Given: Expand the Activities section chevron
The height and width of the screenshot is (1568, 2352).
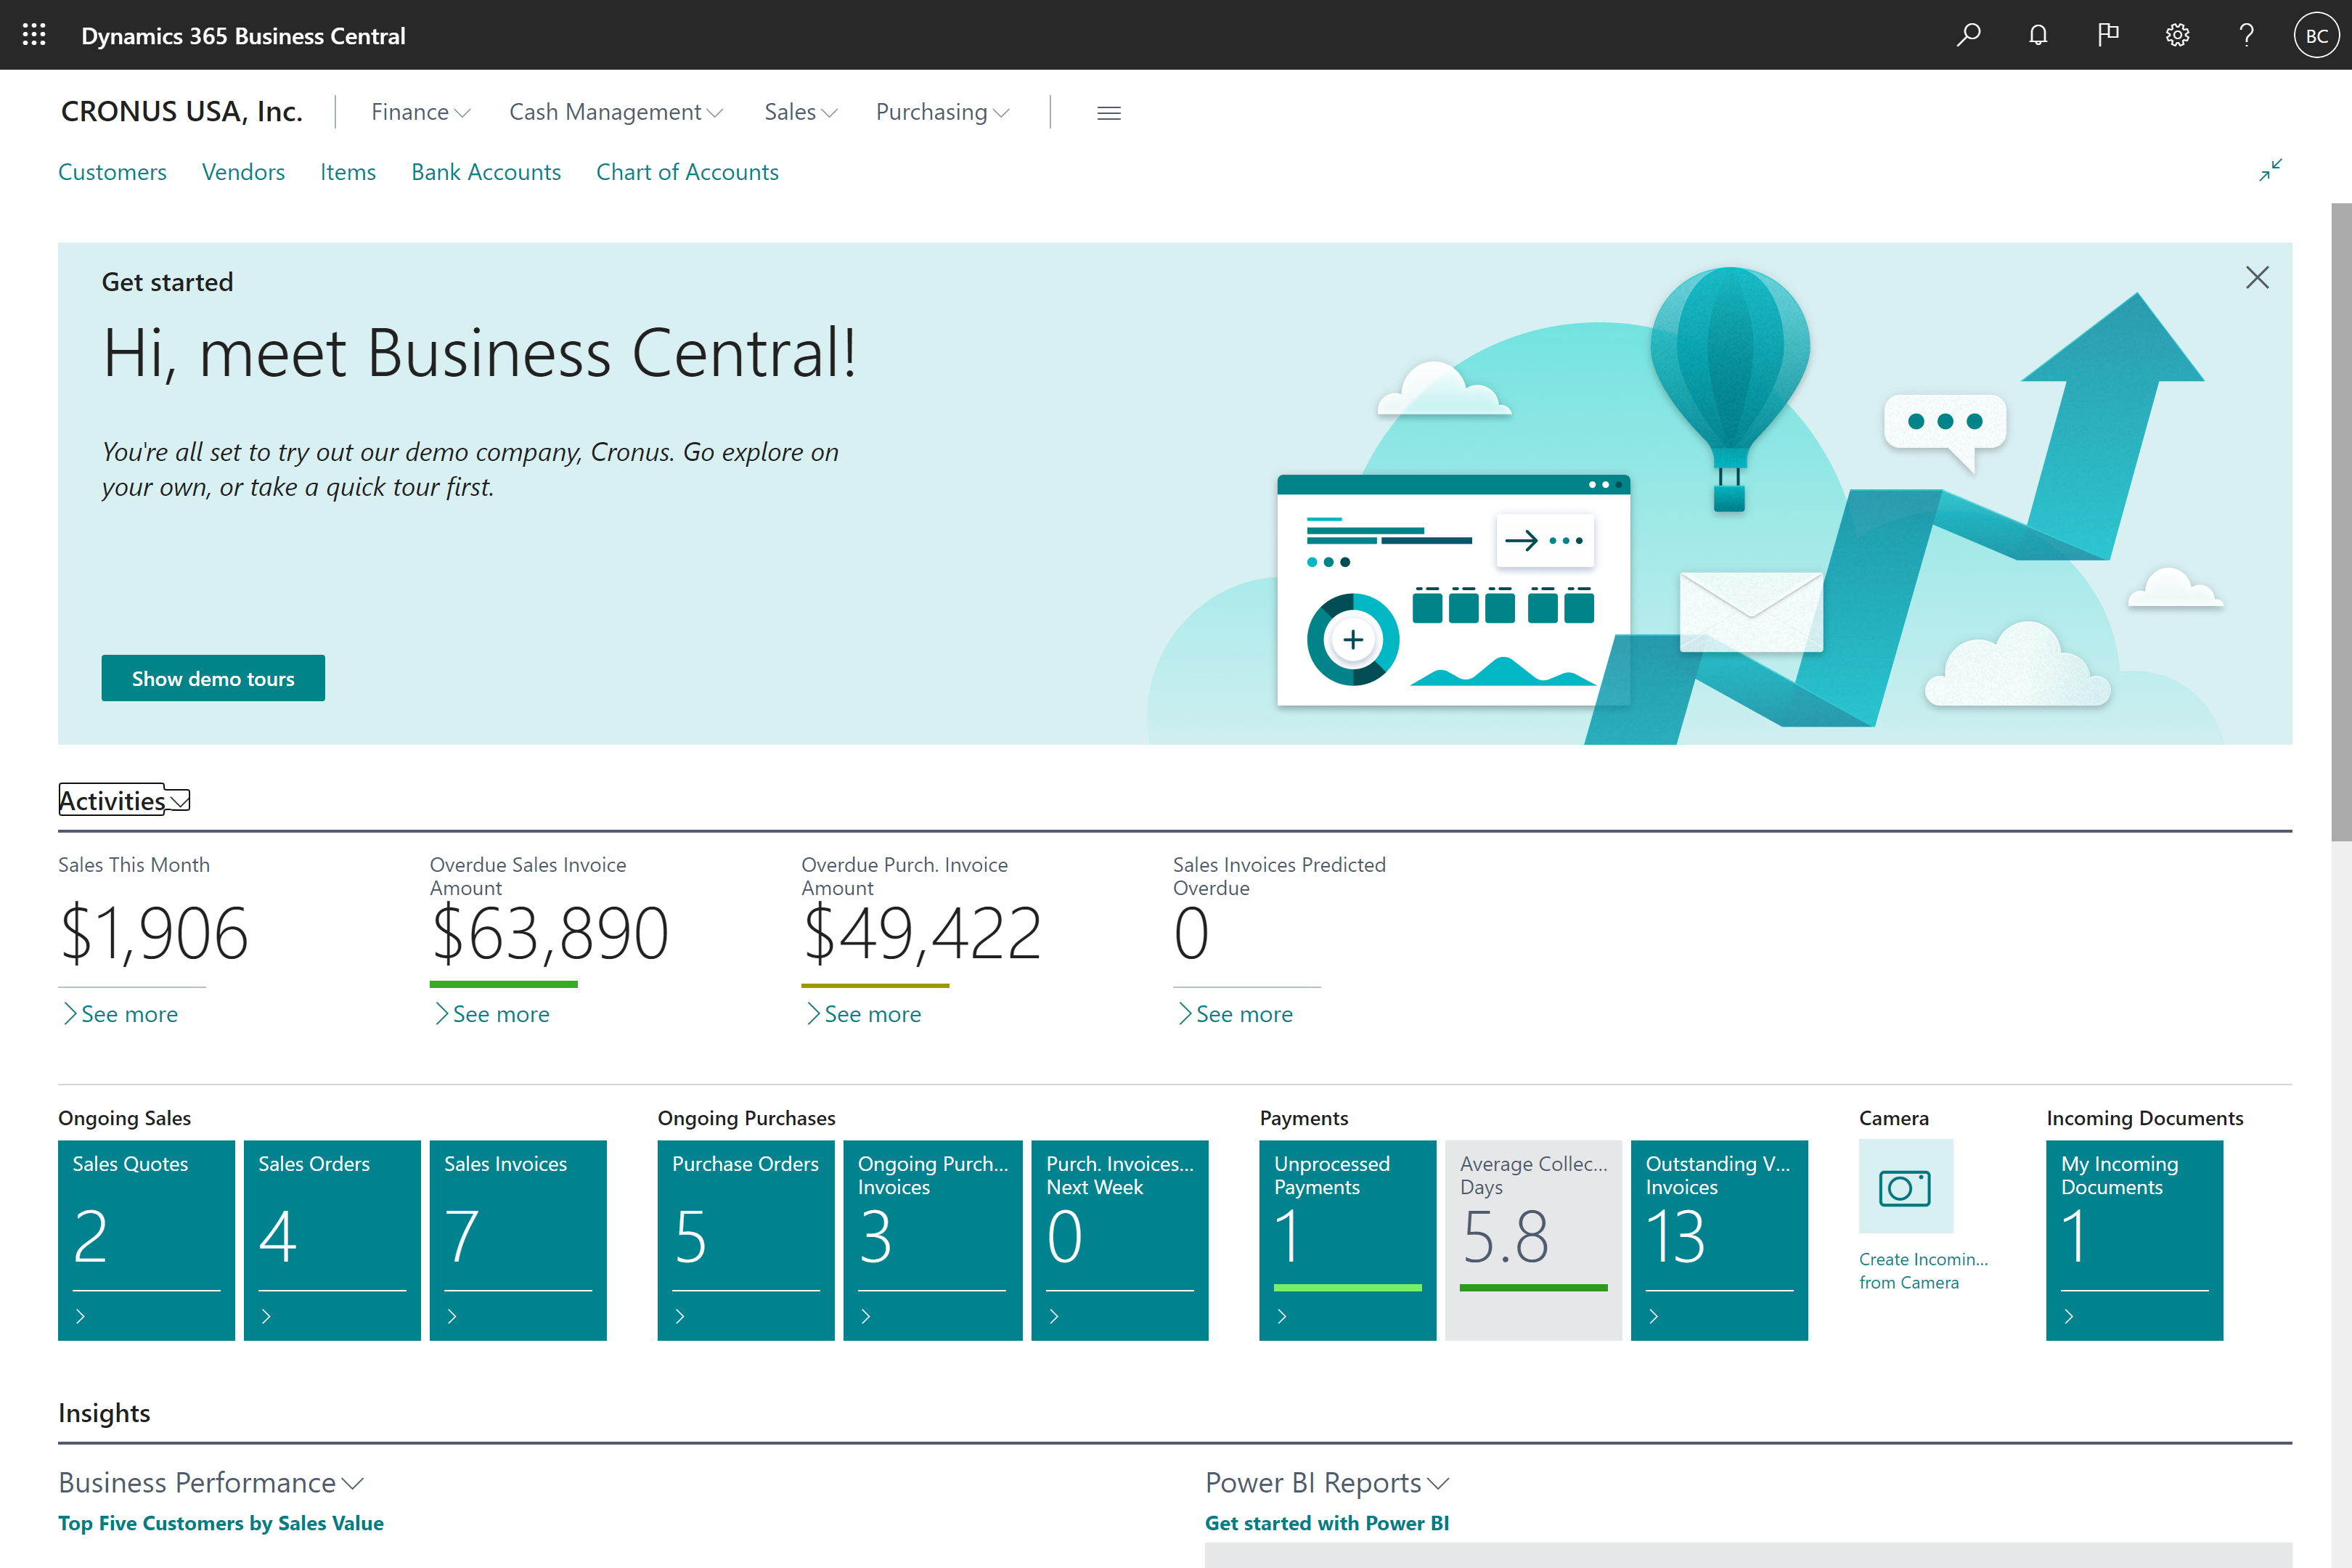Looking at the screenshot, I should coord(179,801).
